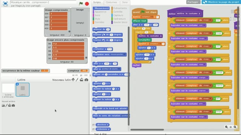Create a new sprite from the camera
Viewport: 241px width, 135px height.
coord(86,80)
